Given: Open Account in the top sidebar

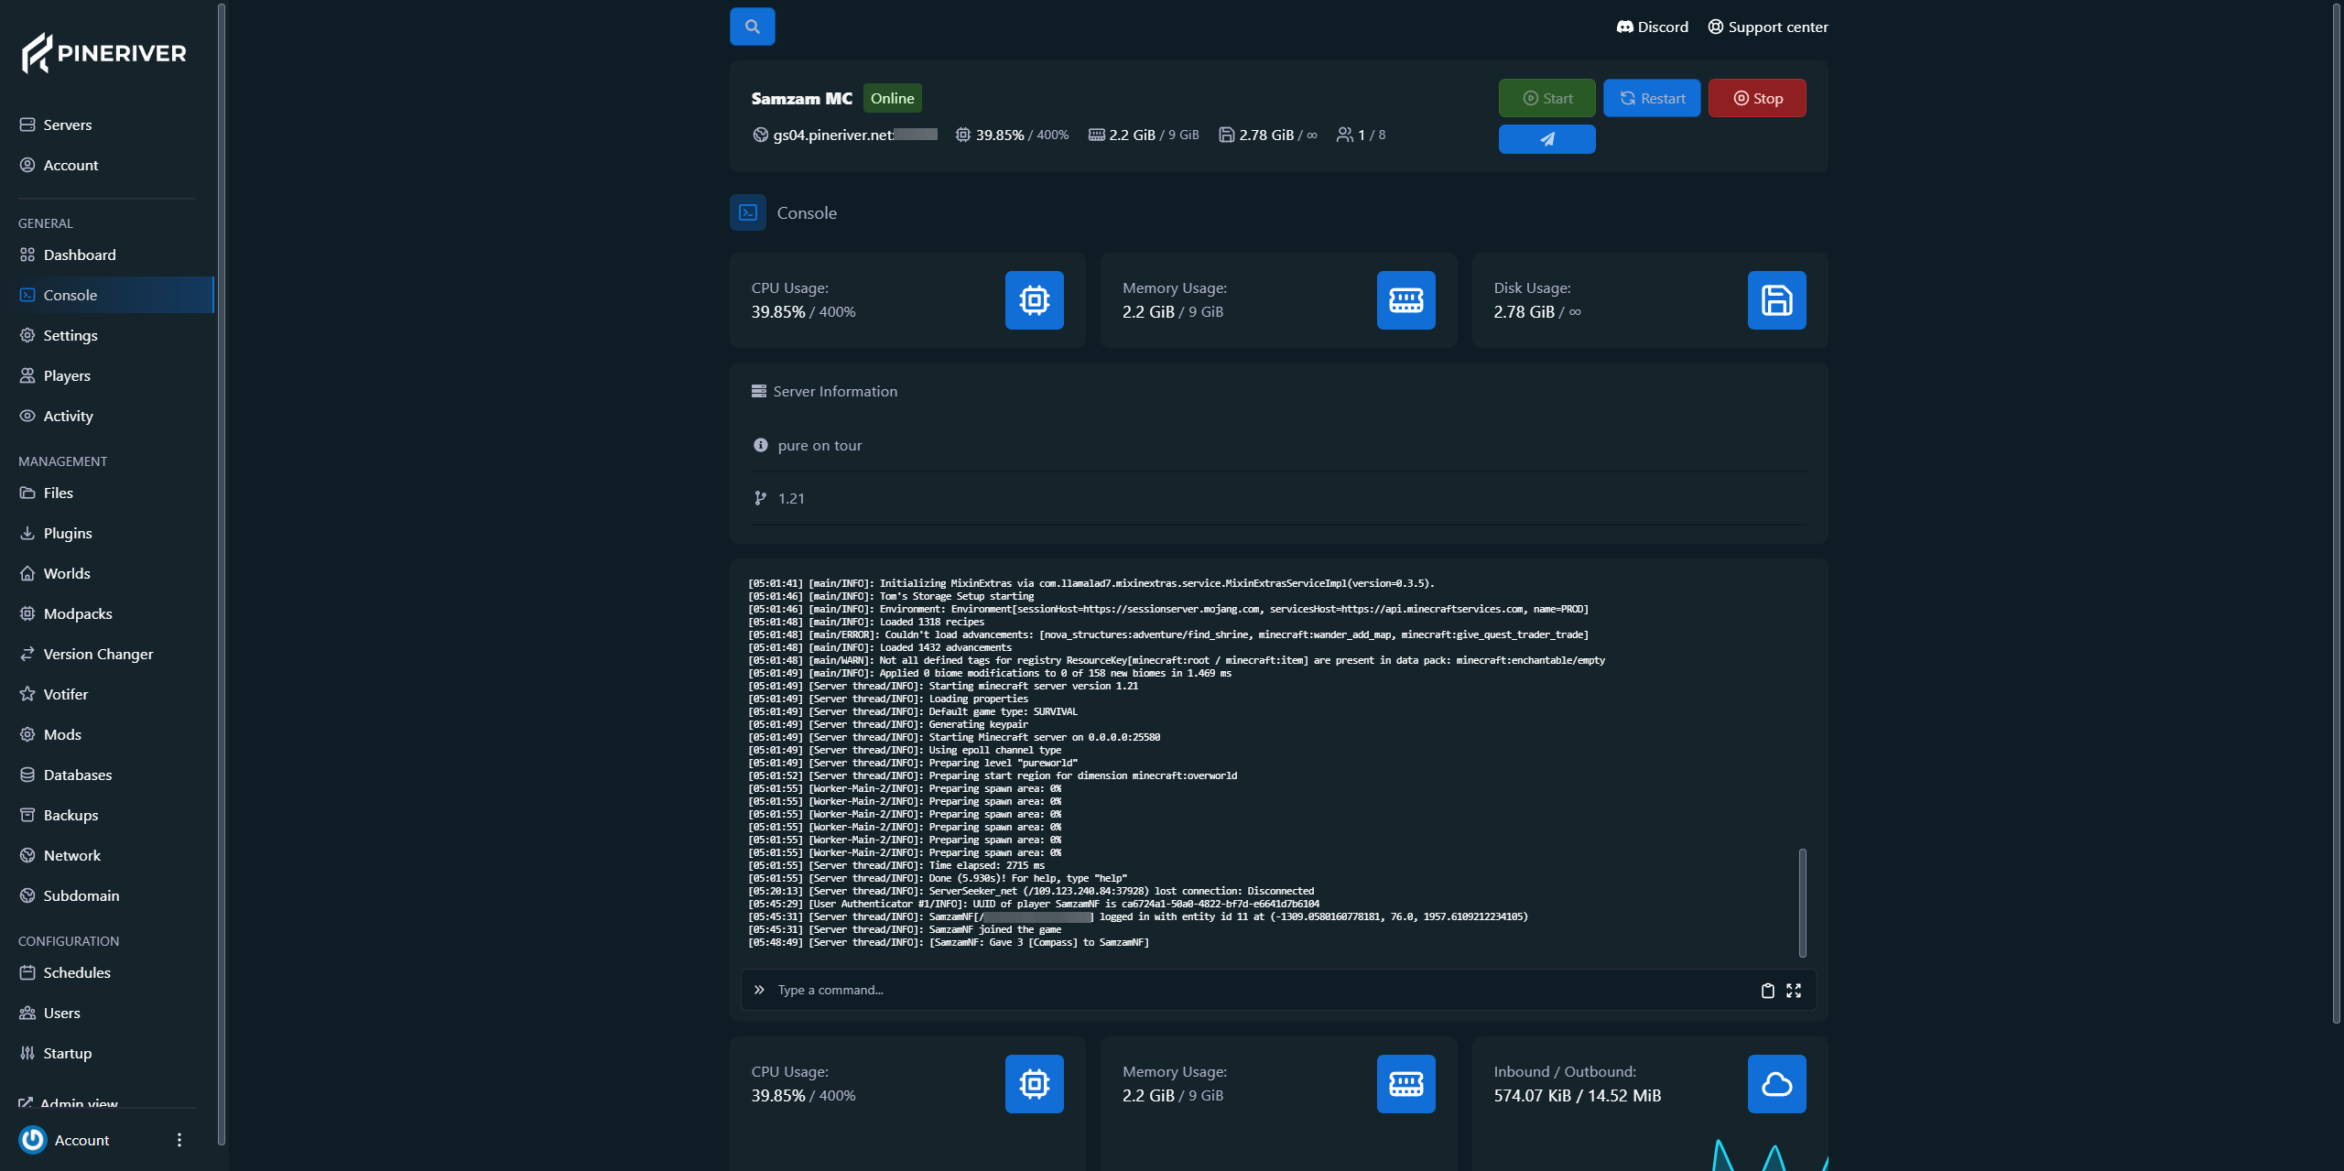Looking at the screenshot, I should click(x=107, y=165).
